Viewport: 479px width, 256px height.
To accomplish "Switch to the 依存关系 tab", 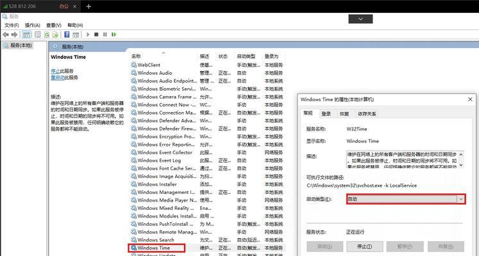I will (367, 114).
